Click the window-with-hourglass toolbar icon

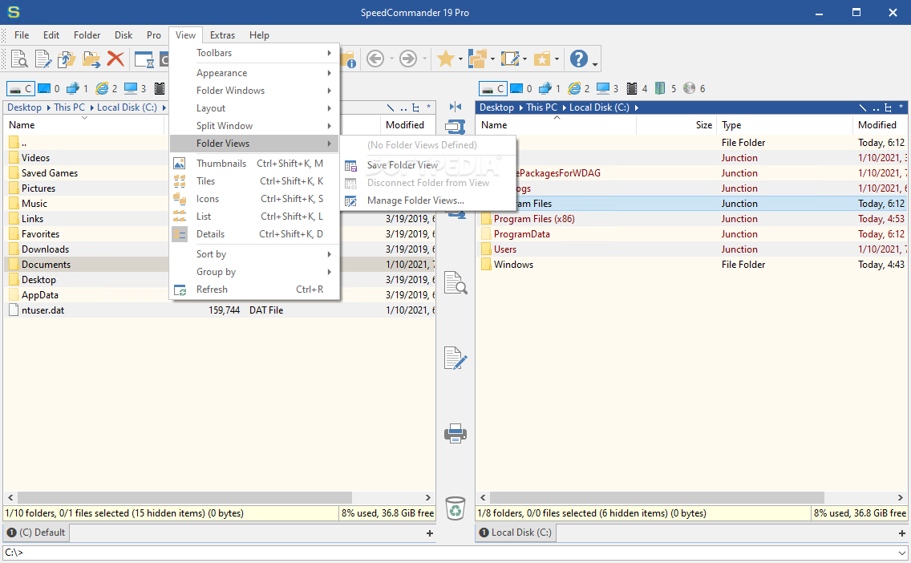pos(144,59)
